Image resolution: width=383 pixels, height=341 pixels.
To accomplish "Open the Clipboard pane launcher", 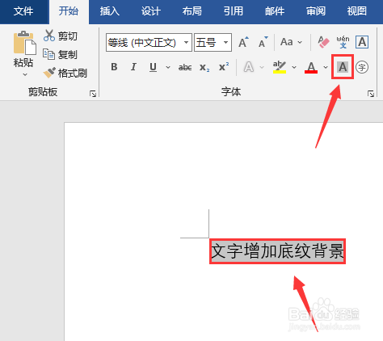I will click(x=93, y=94).
